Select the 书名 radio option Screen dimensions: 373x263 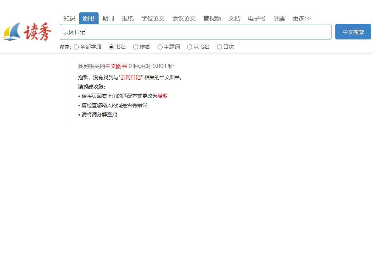coord(111,47)
